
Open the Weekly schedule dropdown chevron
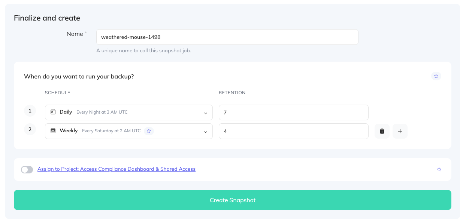(205, 131)
